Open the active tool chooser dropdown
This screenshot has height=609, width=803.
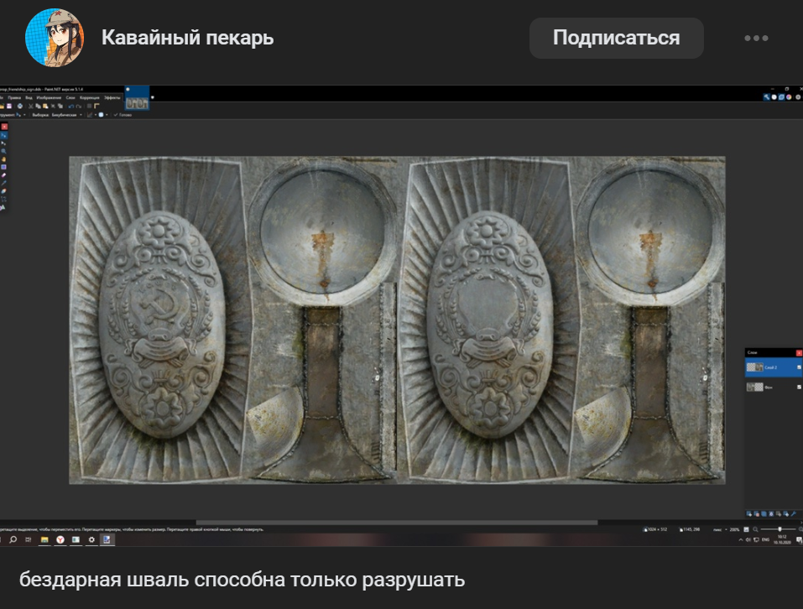[21, 115]
